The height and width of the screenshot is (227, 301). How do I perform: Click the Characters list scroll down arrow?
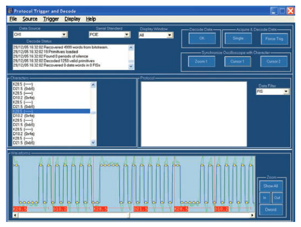pyautogui.click(x=93, y=143)
